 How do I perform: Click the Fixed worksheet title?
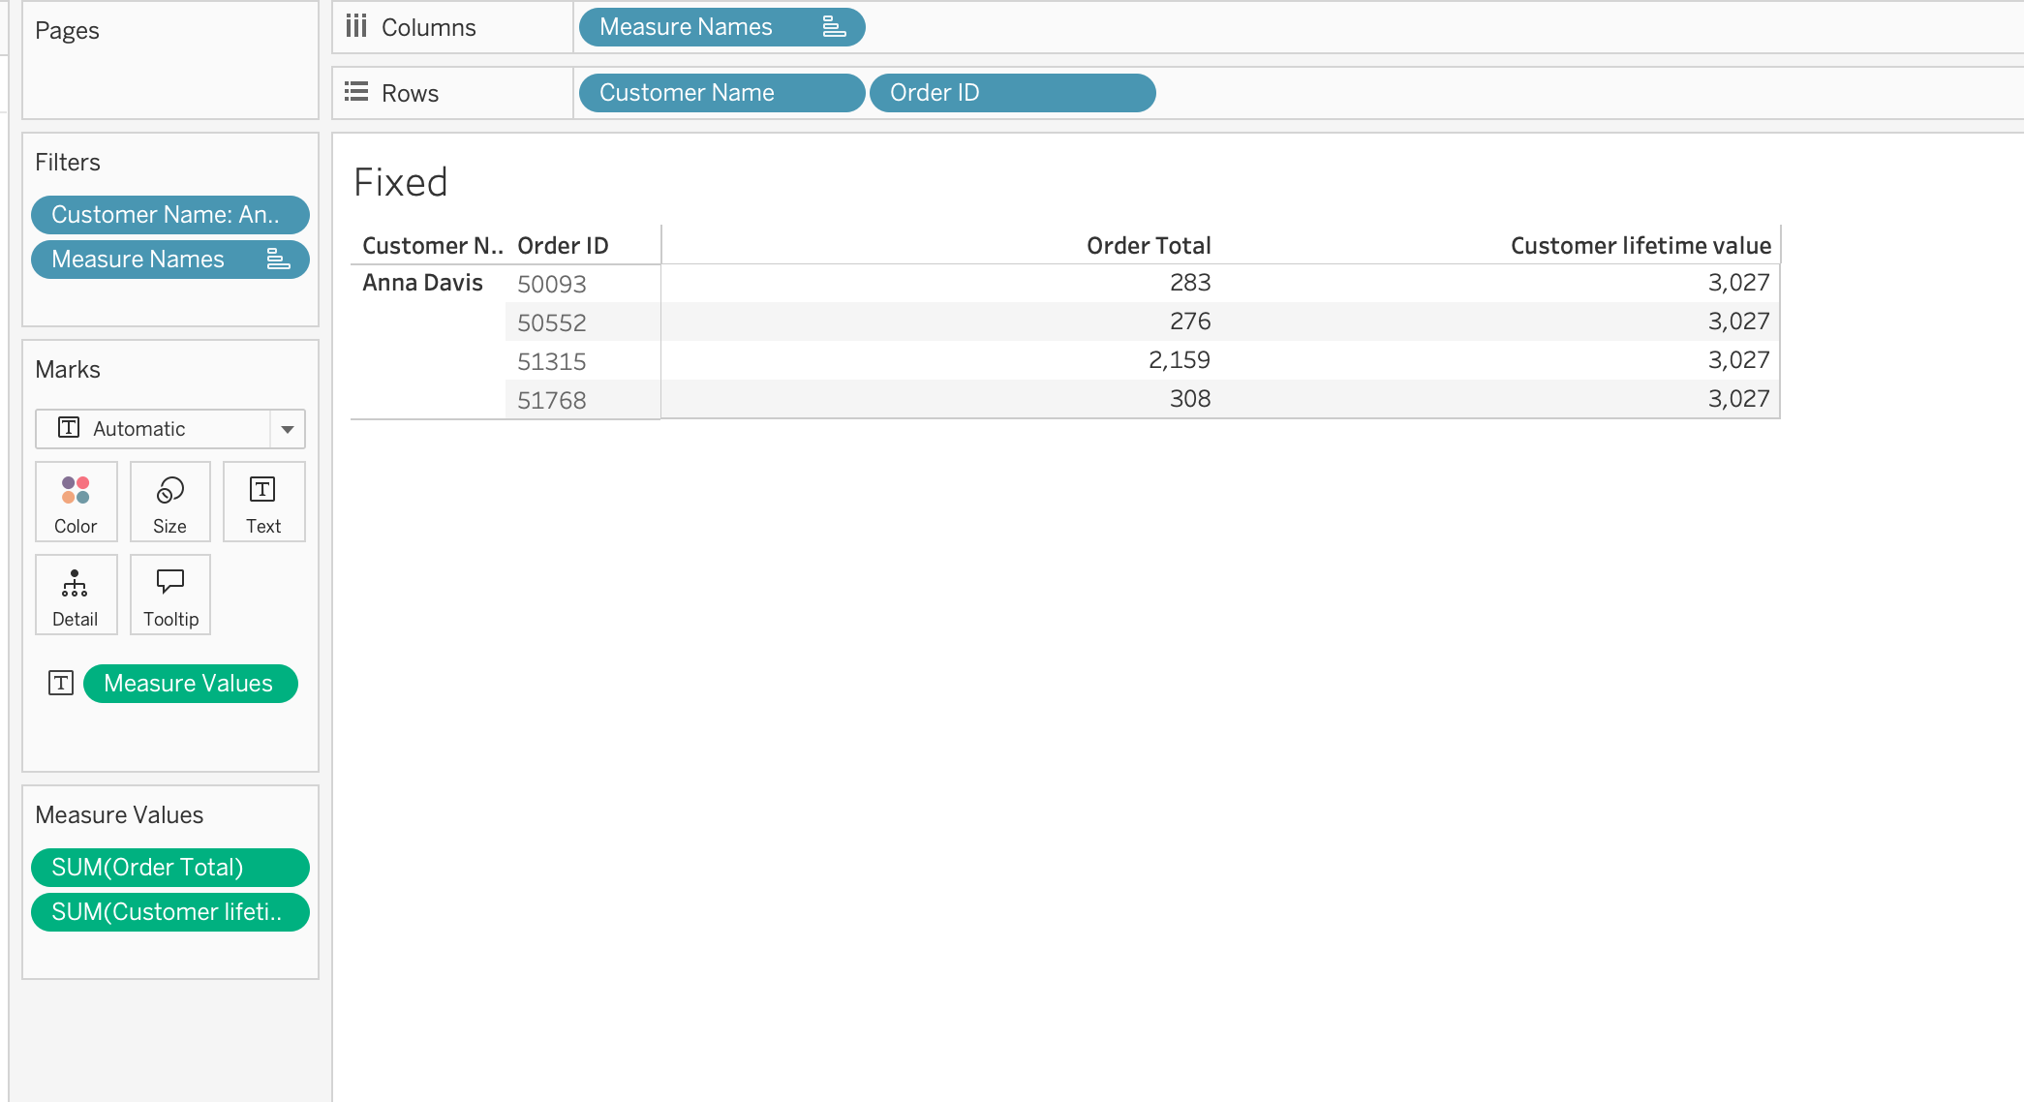pos(400,183)
